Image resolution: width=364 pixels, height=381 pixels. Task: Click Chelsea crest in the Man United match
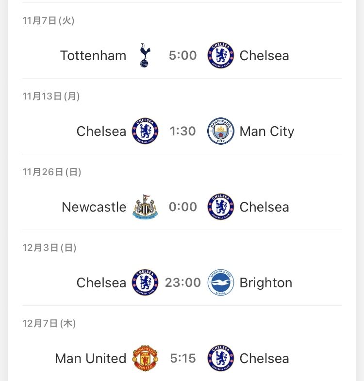tap(221, 358)
